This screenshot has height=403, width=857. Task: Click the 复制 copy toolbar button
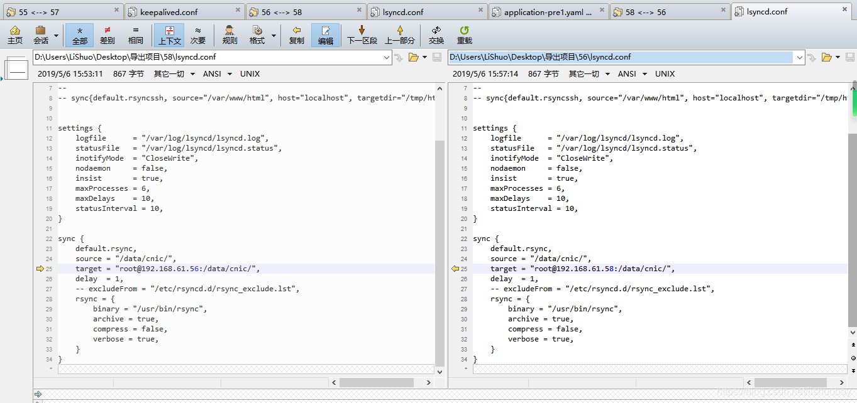point(297,35)
